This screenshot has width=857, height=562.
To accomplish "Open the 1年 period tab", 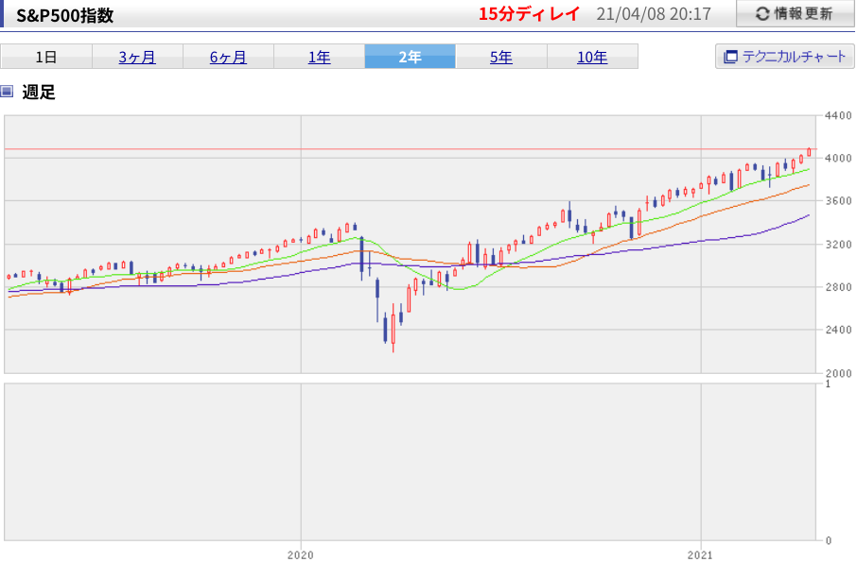I will pyautogui.click(x=319, y=57).
